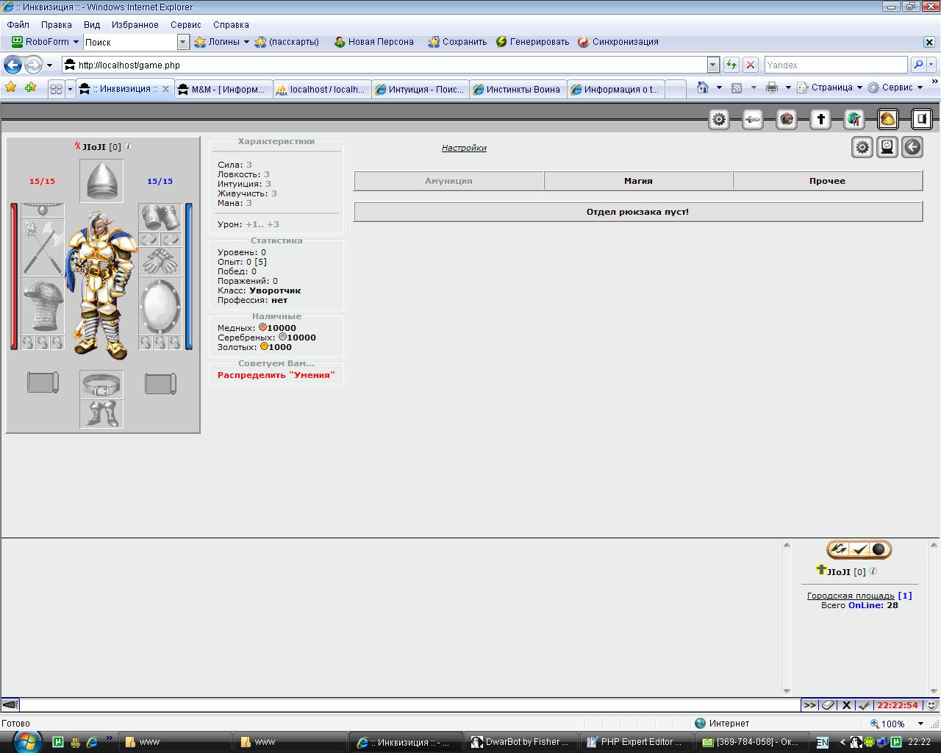Open the globe icon in the game toolbar
Viewport: 941px width, 753px height.
pos(854,119)
